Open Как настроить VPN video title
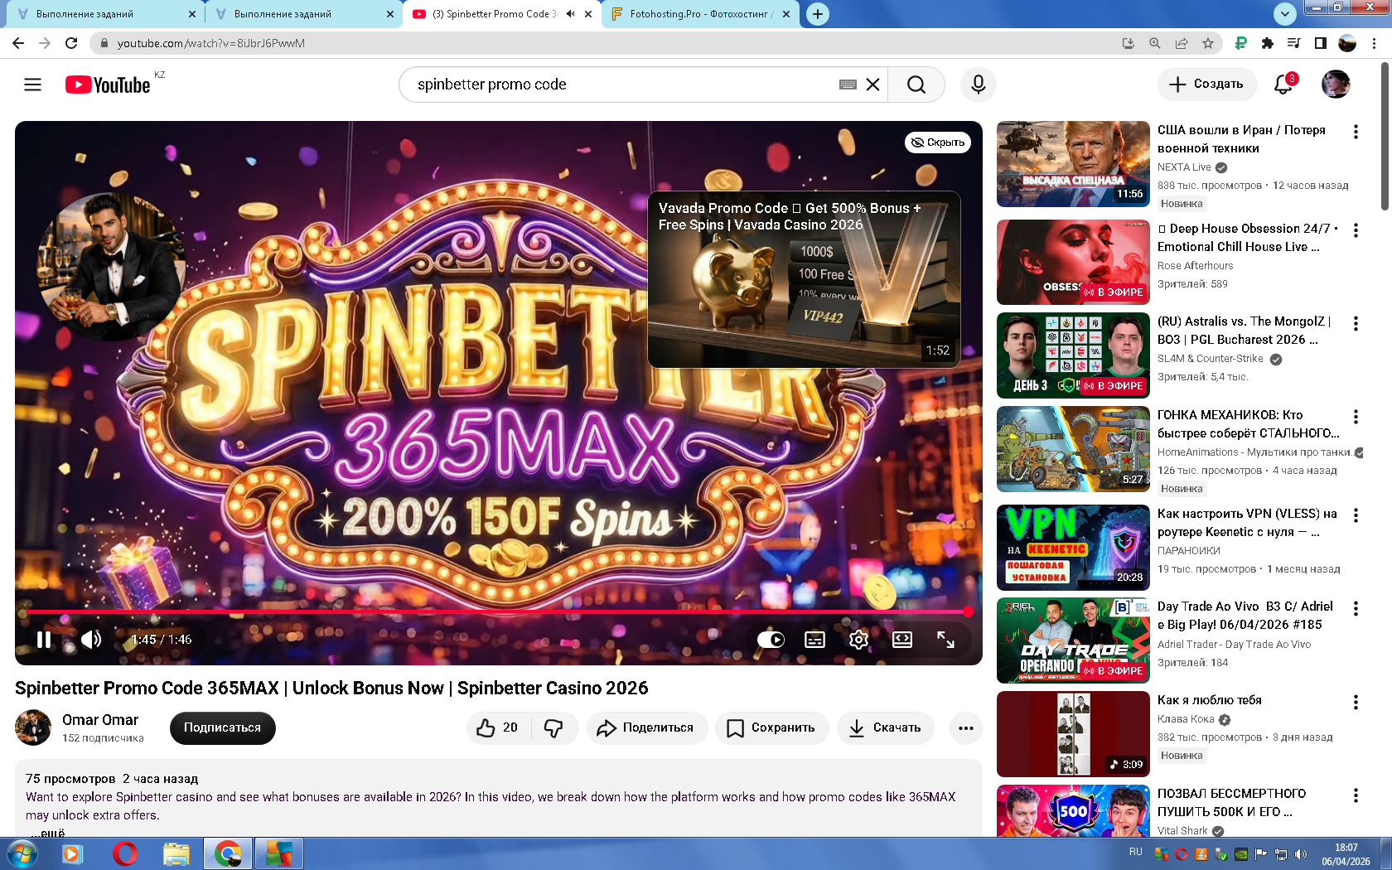The image size is (1392, 870). (x=1247, y=523)
